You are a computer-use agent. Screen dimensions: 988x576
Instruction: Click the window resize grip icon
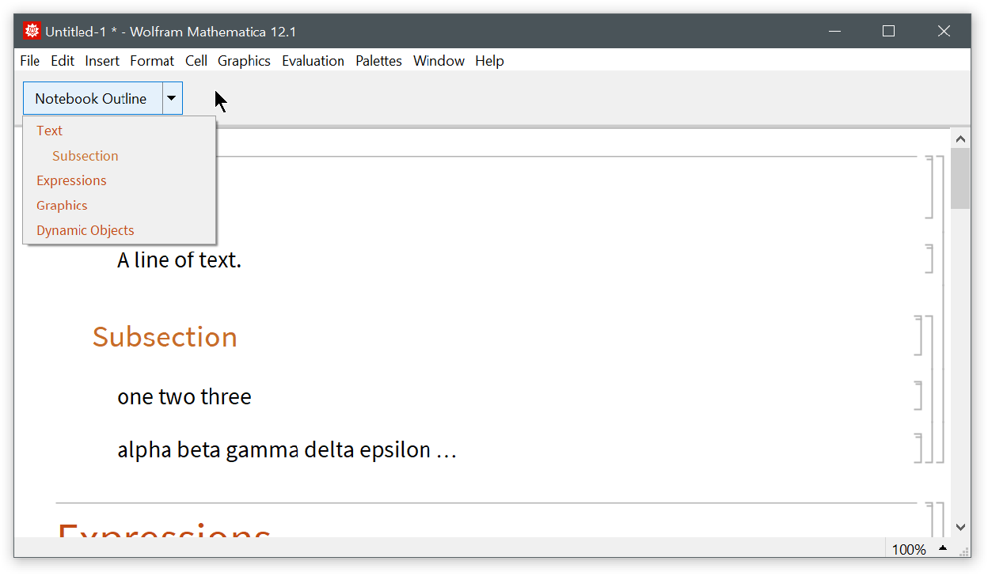(x=963, y=550)
